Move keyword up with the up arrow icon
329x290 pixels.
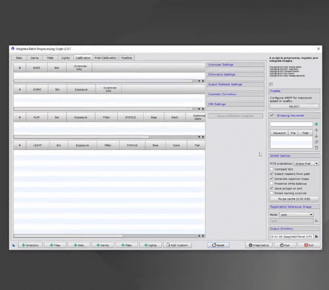pyautogui.click(x=316, y=130)
